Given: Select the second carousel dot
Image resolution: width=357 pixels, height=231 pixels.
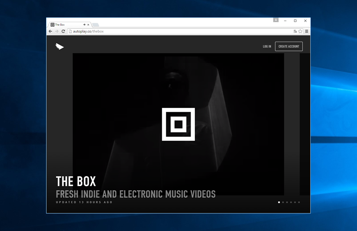Looking at the screenshot, I should [283, 202].
